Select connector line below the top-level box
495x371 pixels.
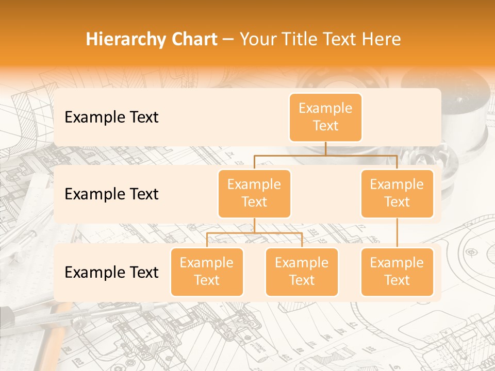[x=325, y=148]
